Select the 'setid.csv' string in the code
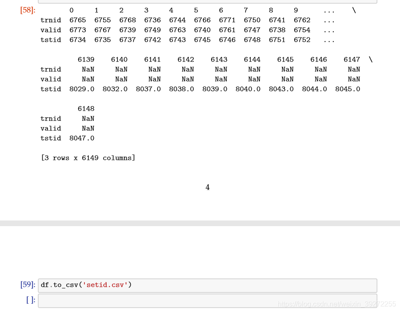This screenshot has width=400, height=312. [x=105, y=285]
